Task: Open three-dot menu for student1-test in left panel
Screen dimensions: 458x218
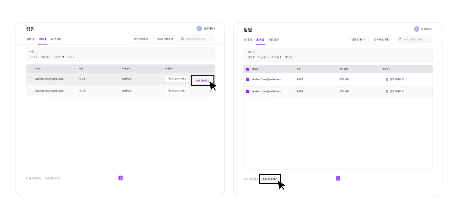Action: [210, 91]
